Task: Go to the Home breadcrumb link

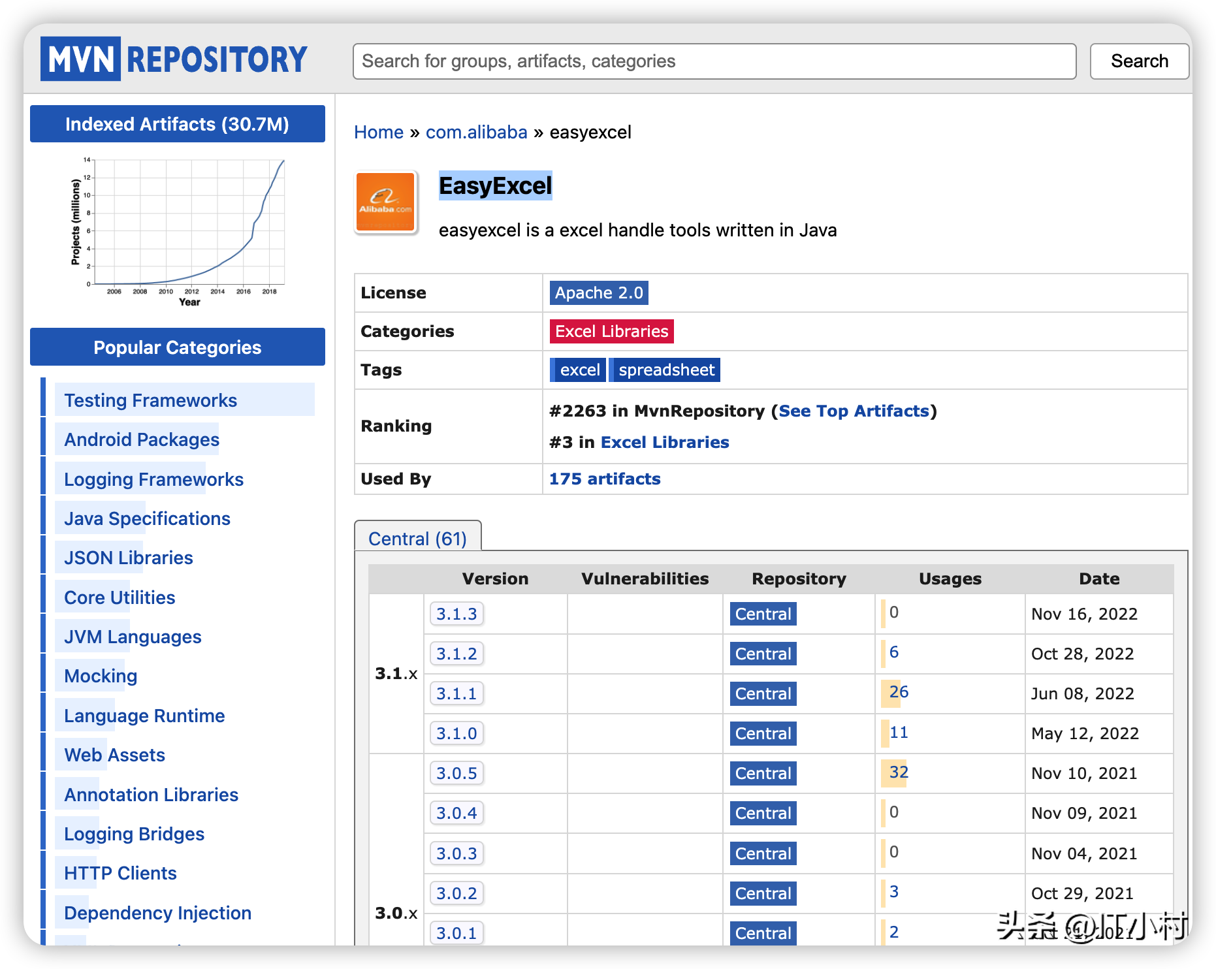Action: tap(379, 133)
